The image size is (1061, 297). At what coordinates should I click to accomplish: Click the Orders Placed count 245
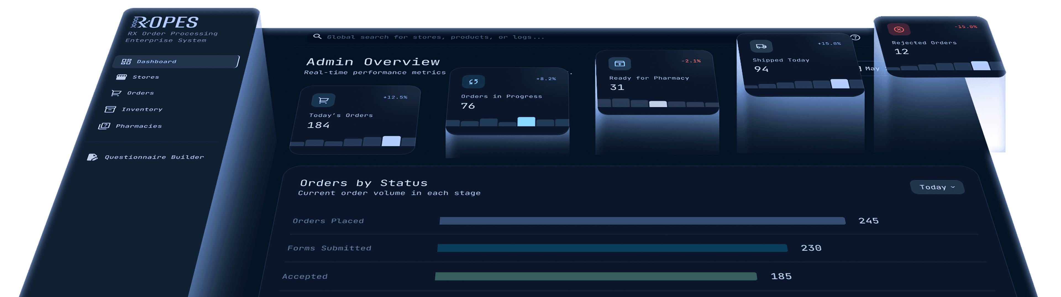point(869,221)
